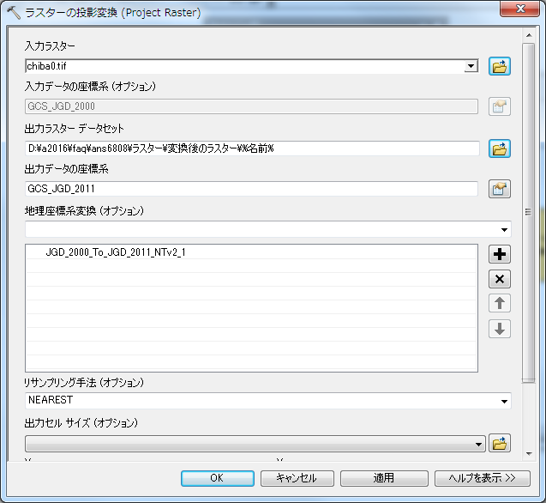Close the Project Raster dialog
This screenshot has height=503, width=546.
520,9
